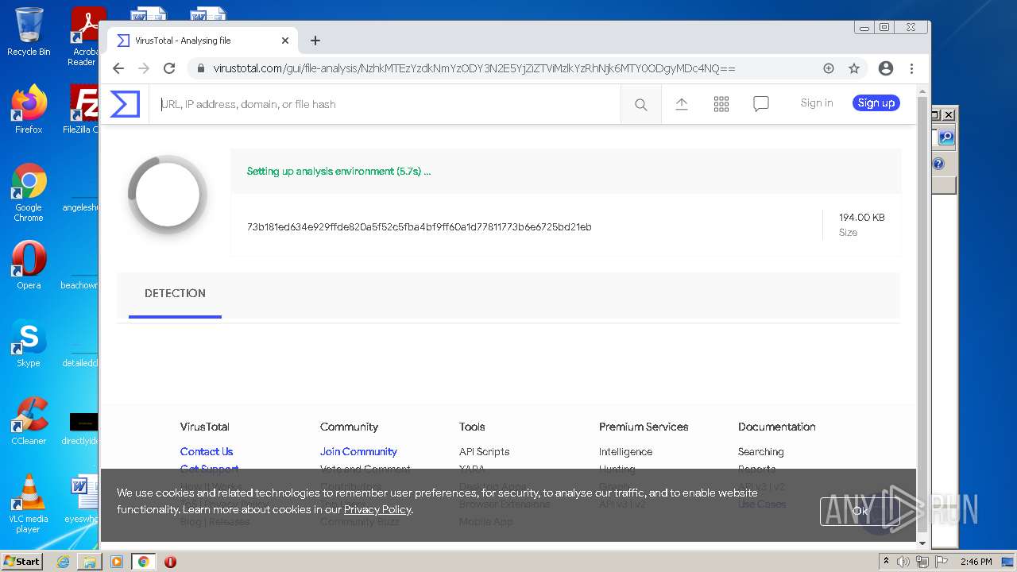1017x572 pixels.
Task: Open Firefox desktop shortcut
Action: click(29, 109)
